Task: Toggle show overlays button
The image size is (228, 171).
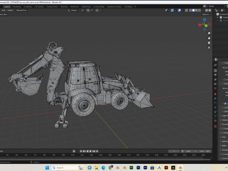Action: 180,10
